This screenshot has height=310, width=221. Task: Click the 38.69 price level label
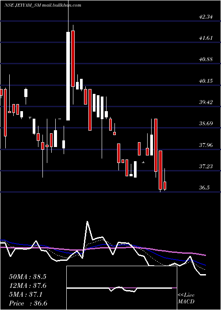[x=206, y=124]
